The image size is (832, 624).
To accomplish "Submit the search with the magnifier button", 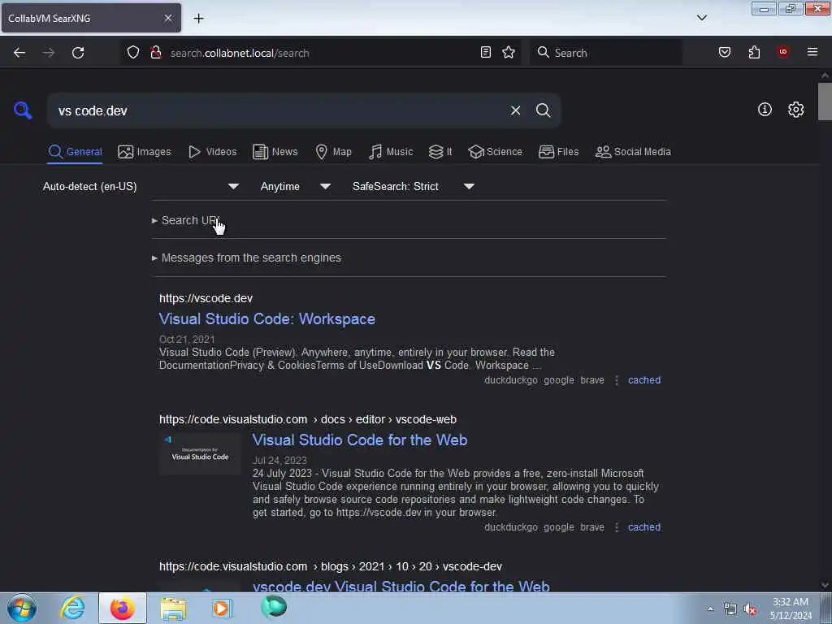I will point(544,110).
